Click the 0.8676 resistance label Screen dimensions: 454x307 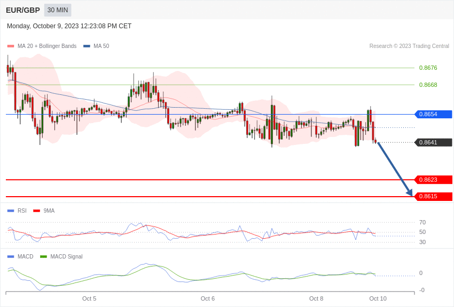[428, 68]
